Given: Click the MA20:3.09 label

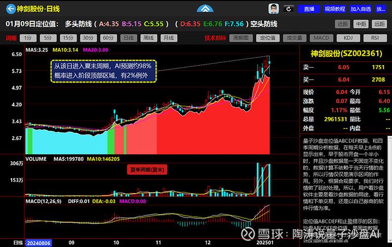Looking at the screenshot, I should 95,50.
